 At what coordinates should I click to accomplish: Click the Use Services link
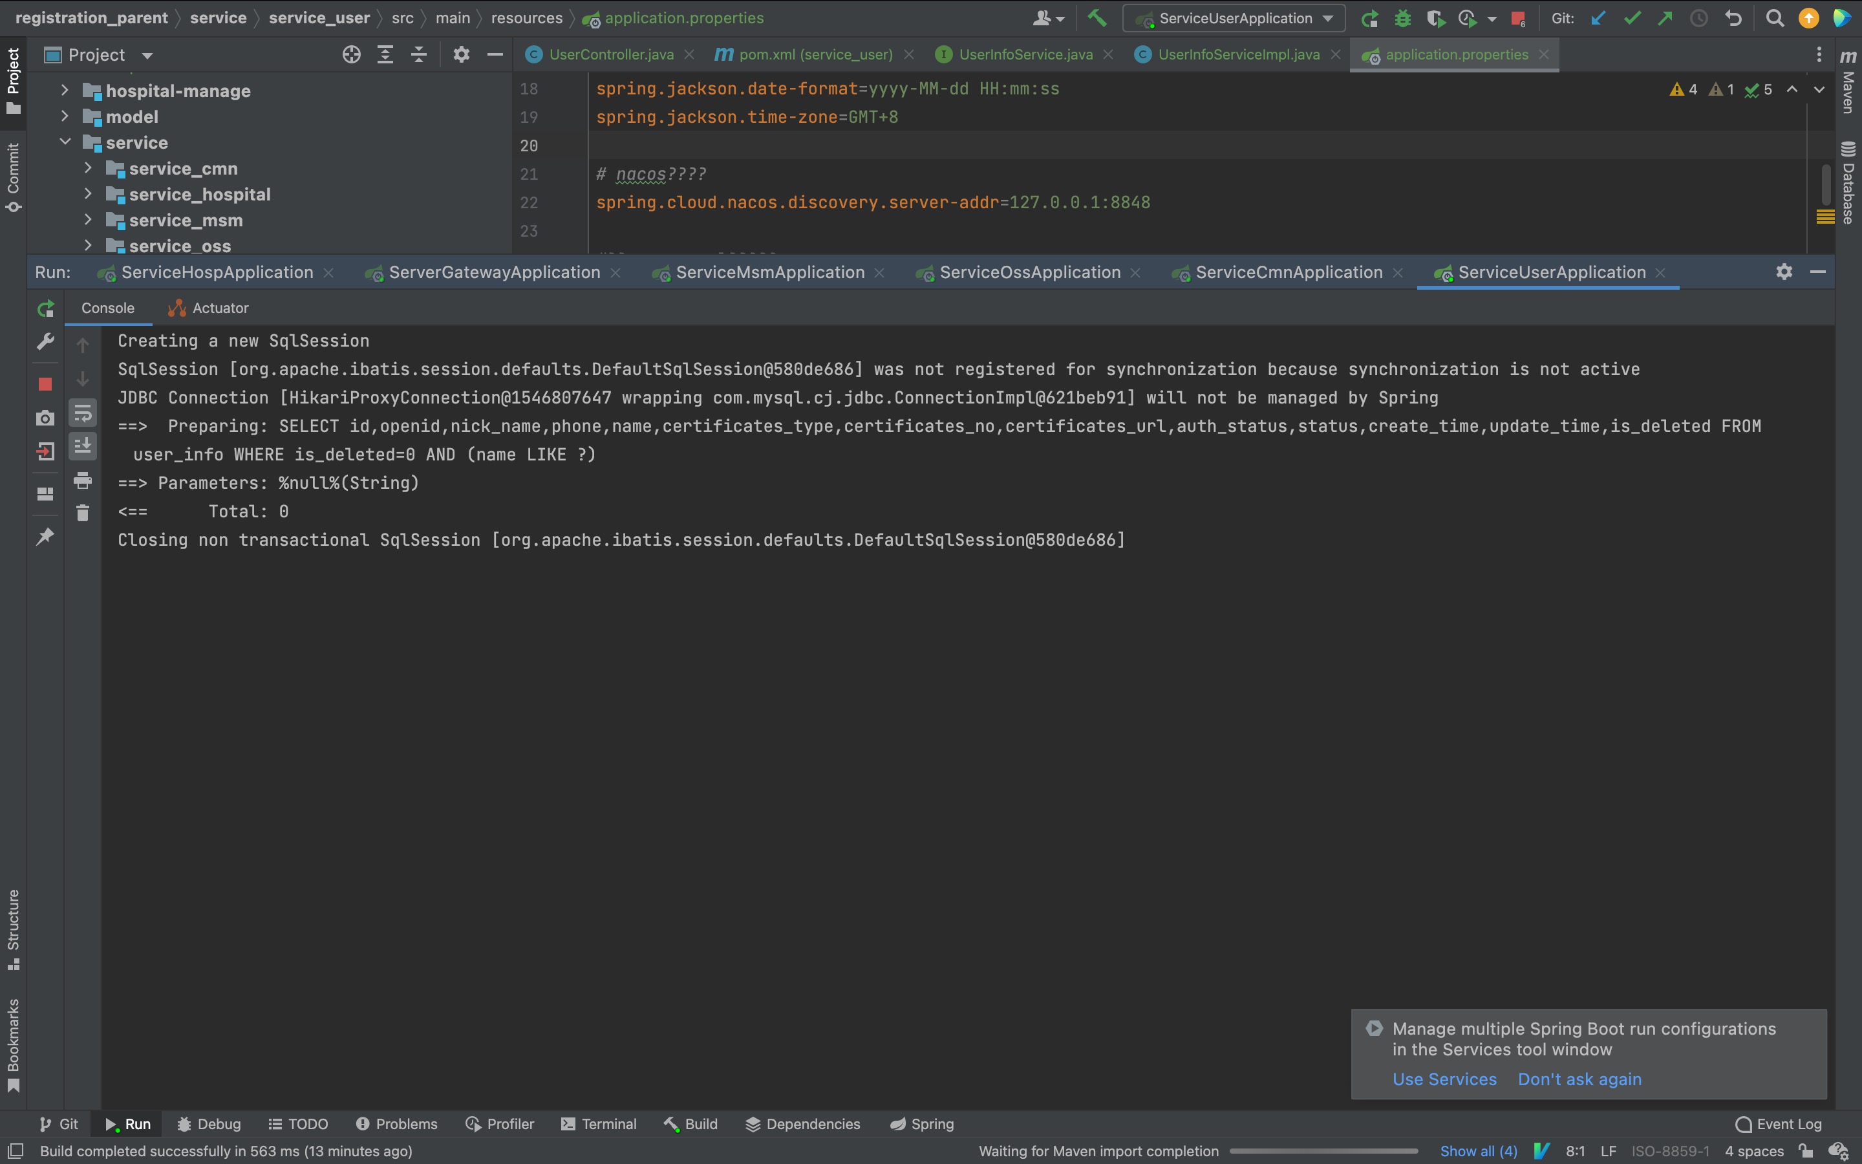tap(1444, 1079)
